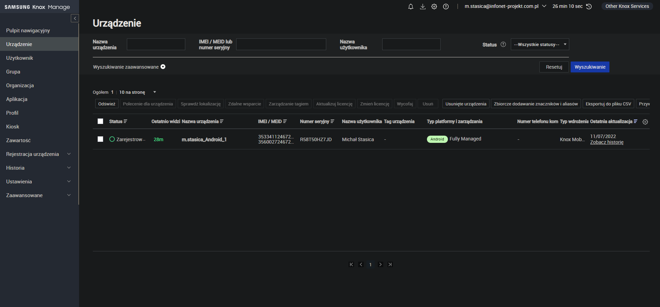Select all devices header checkbox
The height and width of the screenshot is (307, 660).
coord(100,121)
